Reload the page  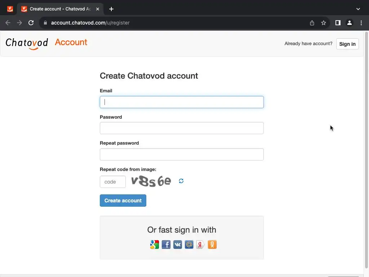click(31, 23)
